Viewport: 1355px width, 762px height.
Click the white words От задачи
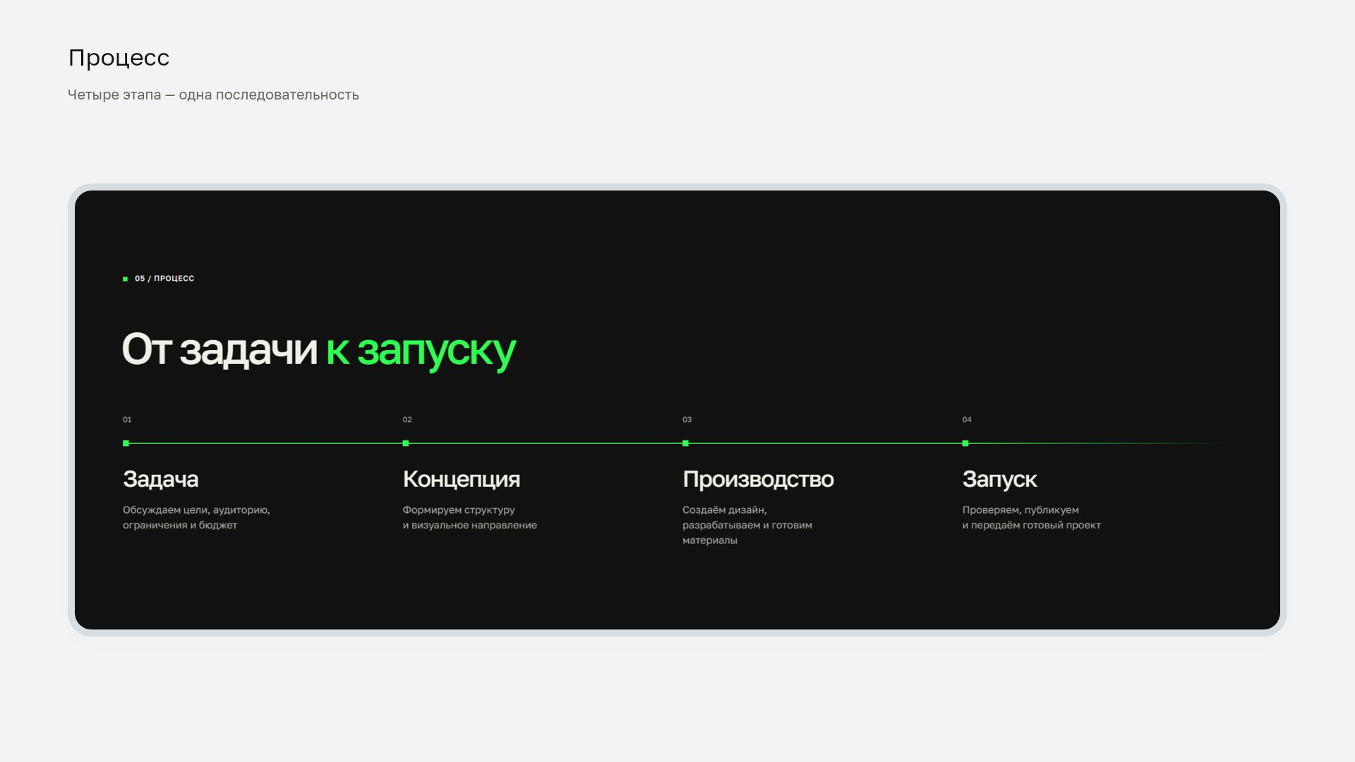point(219,350)
